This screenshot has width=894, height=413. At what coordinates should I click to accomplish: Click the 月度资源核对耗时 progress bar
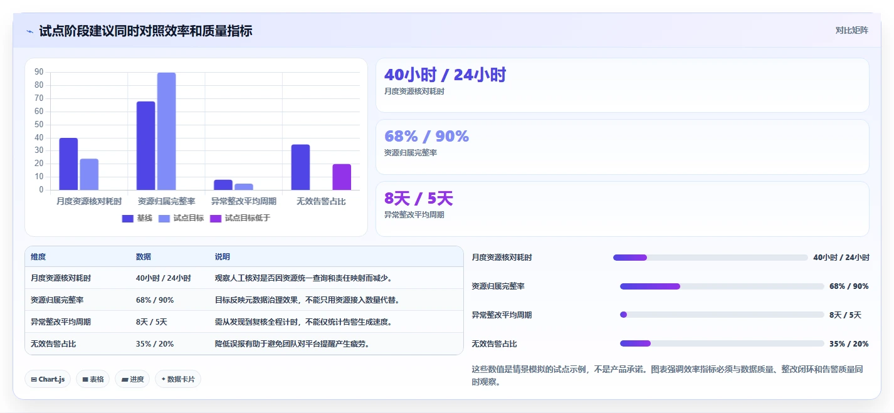tap(710, 258)
